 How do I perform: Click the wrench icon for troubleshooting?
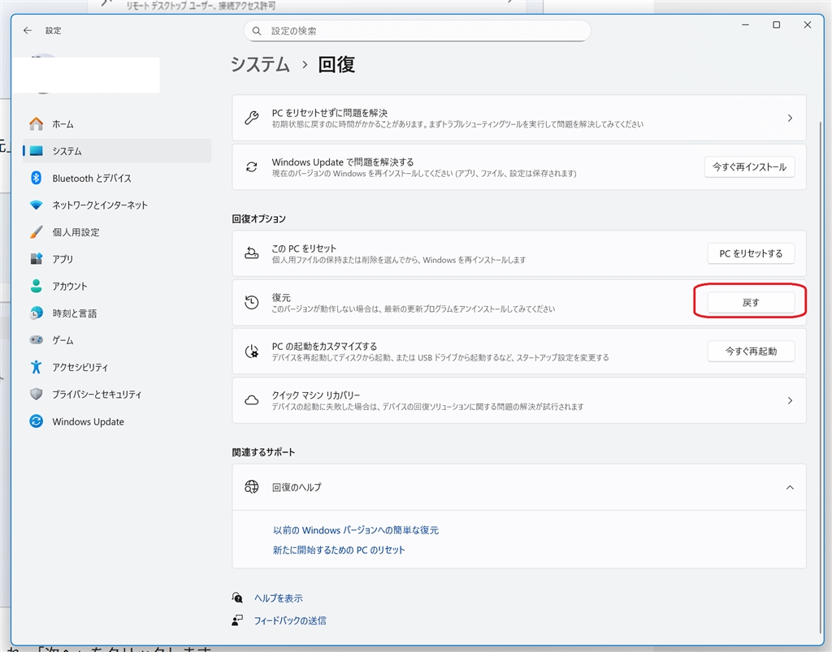pos(252,118)
